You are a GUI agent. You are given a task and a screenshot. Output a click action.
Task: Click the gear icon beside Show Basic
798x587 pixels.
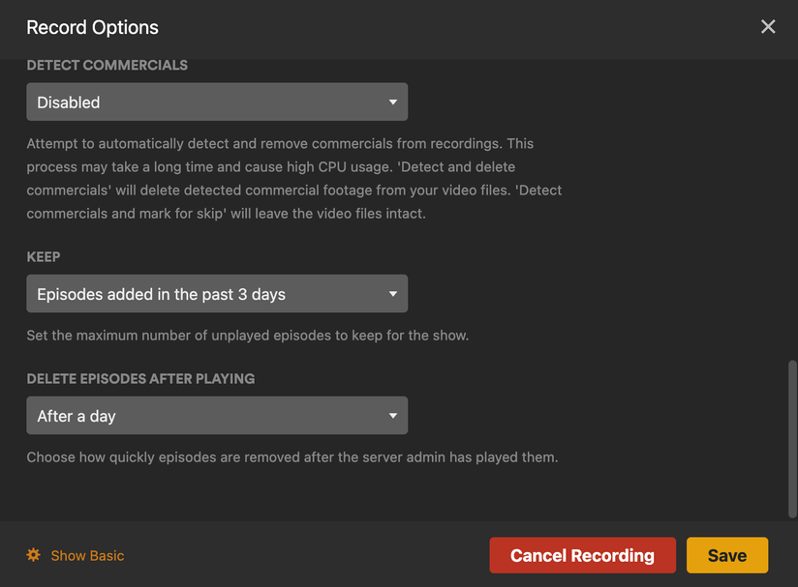pyautogui.click(x=34, y=555)
